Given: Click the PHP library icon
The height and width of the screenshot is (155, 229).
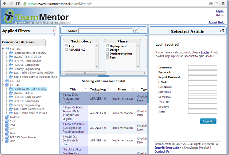Looking at the screenshot, I should [x=7, y=141].
